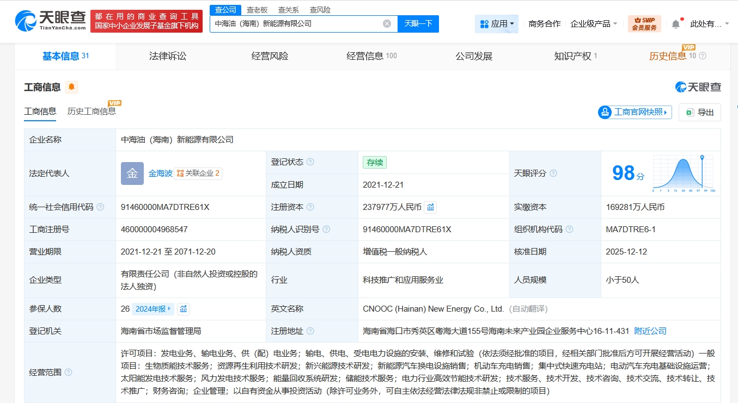Expand the 企业级产品 dropdown

594,24
